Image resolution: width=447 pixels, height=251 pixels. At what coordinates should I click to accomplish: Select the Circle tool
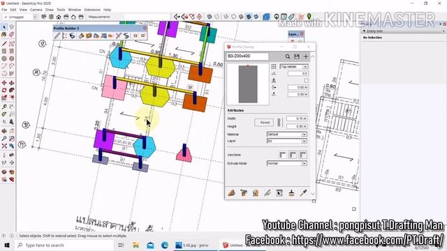point(4,59)
